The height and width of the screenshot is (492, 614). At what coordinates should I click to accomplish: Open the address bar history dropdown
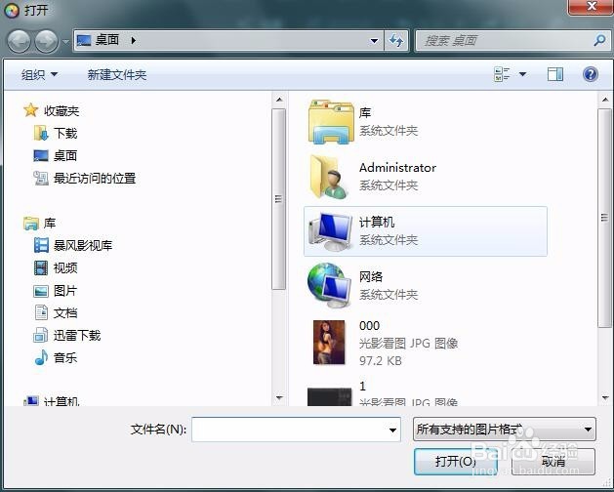(374, 40)
